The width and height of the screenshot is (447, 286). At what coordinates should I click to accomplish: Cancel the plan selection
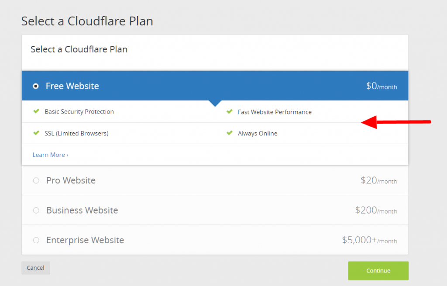(x=36, y=268)
